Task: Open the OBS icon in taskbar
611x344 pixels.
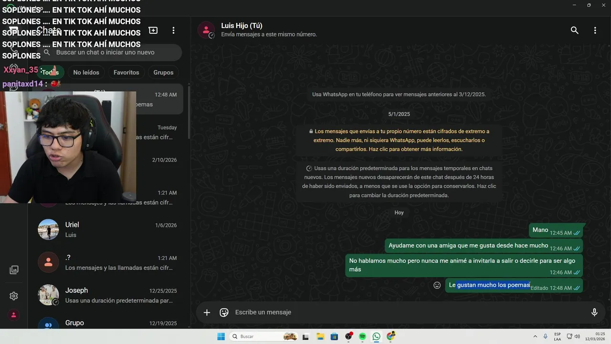Action: [348, 336]
